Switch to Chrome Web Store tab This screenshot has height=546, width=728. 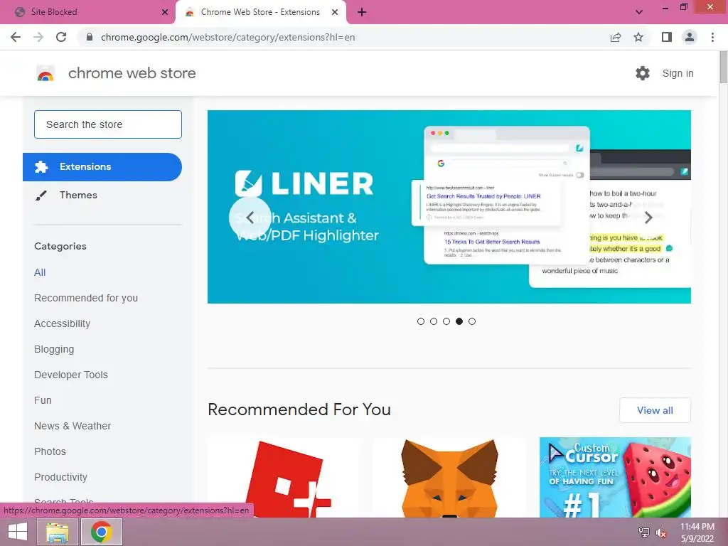(x=260, y=12)
